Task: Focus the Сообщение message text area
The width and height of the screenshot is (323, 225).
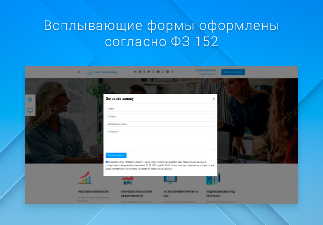Action: point(159,139)
